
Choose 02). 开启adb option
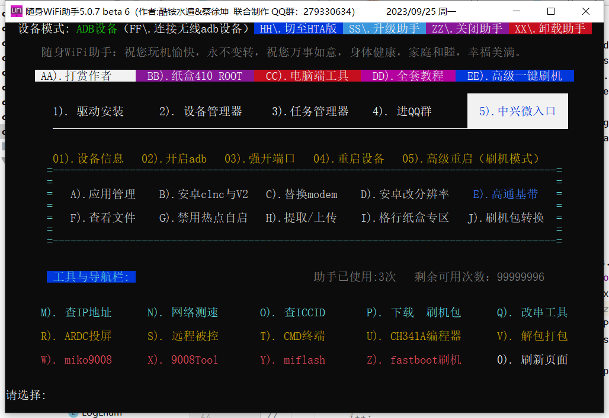[x=174, y=158]
